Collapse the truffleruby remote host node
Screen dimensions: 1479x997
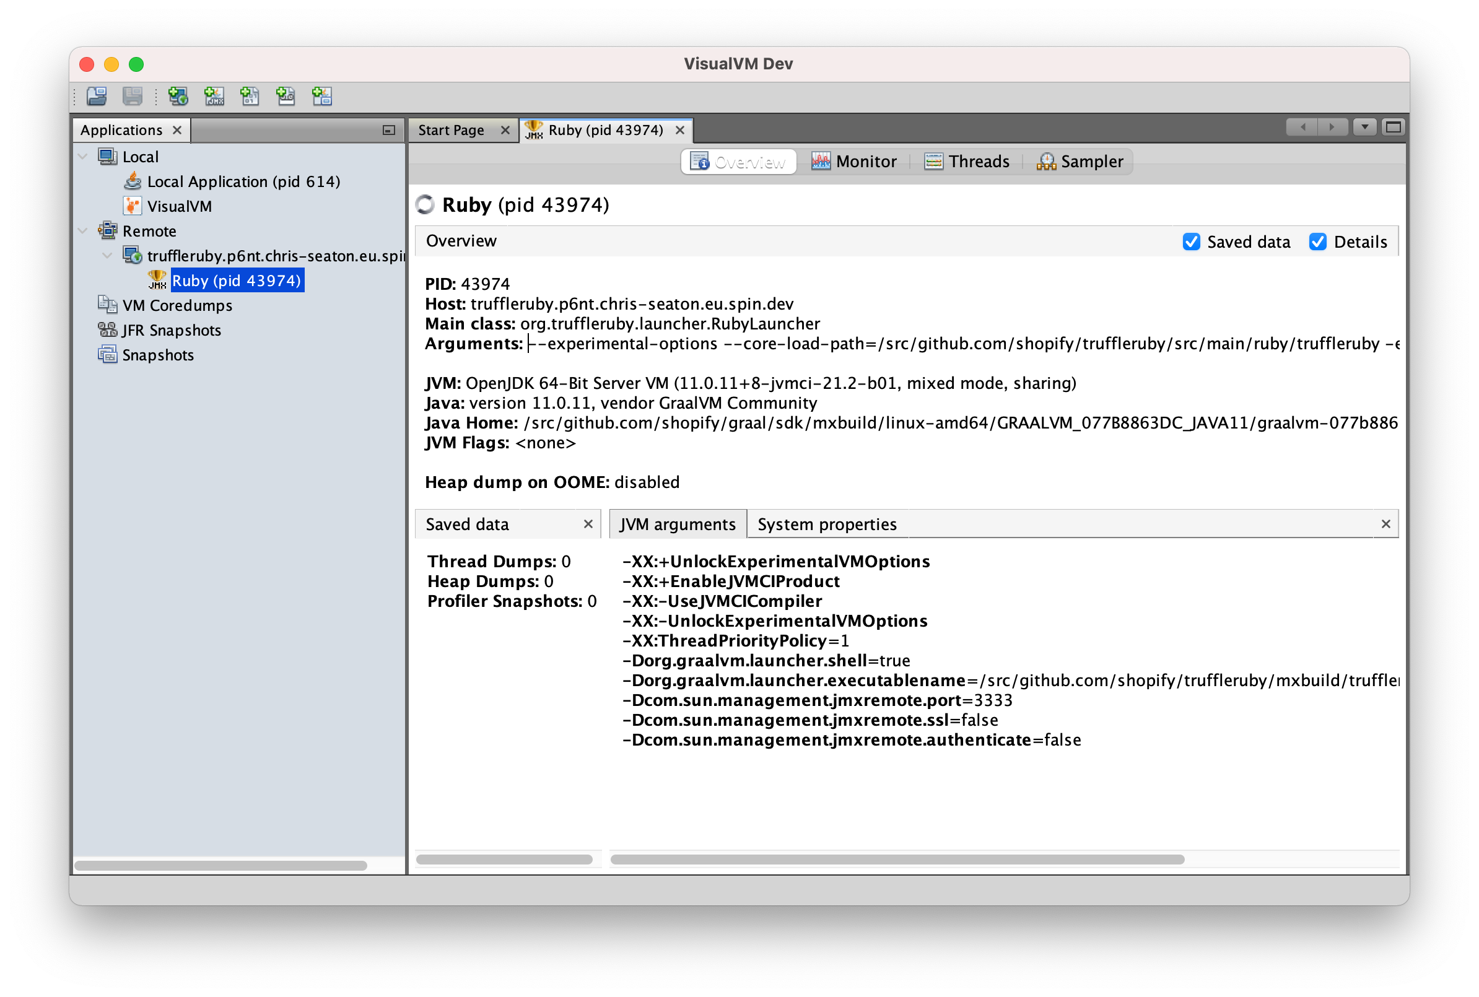(x=108, y=256)
